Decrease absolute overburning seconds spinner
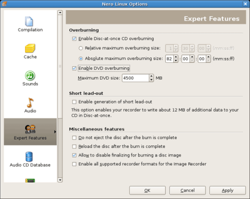Image resolution: width=250 pixels, height=199 pixels. point(192,60)
